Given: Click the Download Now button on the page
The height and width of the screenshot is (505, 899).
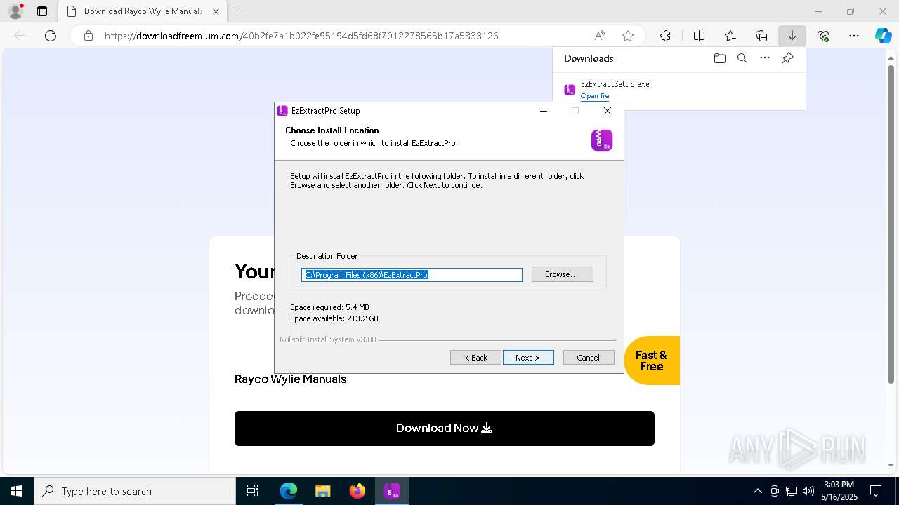Looking at the screenshot, I should 445,428.
